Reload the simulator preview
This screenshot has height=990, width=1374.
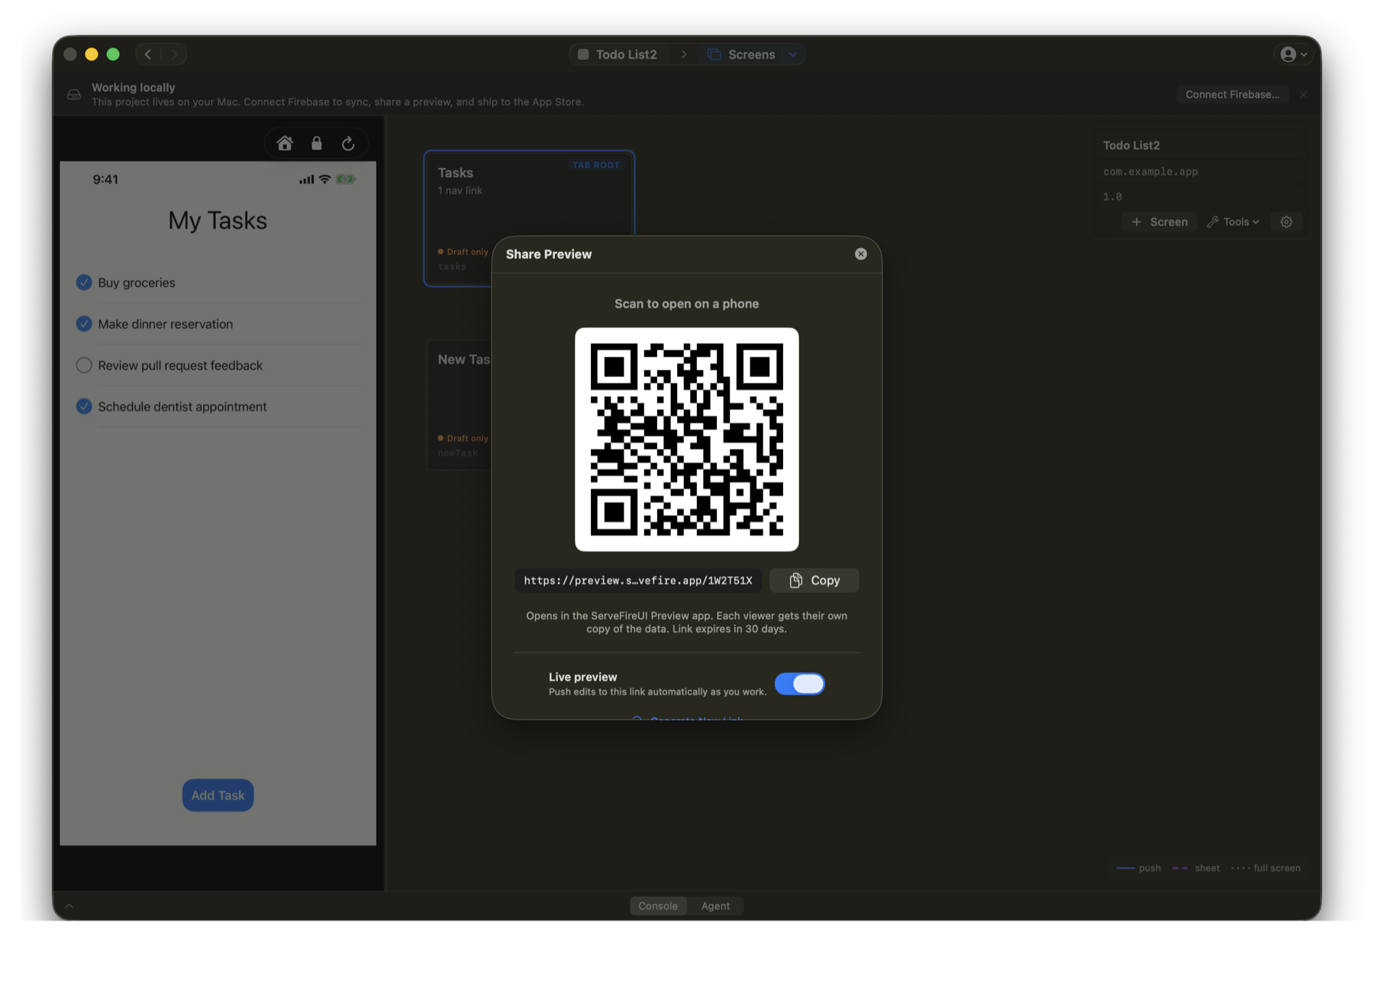point(348,144)
